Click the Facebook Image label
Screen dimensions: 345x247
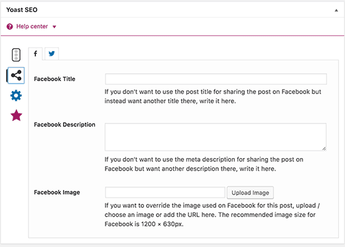[57, 193]
